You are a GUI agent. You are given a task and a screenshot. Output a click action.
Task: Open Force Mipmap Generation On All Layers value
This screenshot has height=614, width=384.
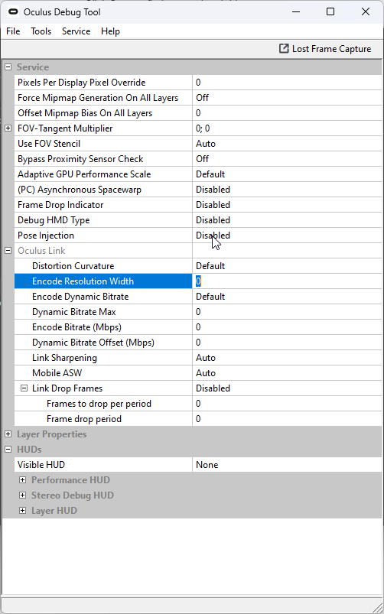(287, 98)
